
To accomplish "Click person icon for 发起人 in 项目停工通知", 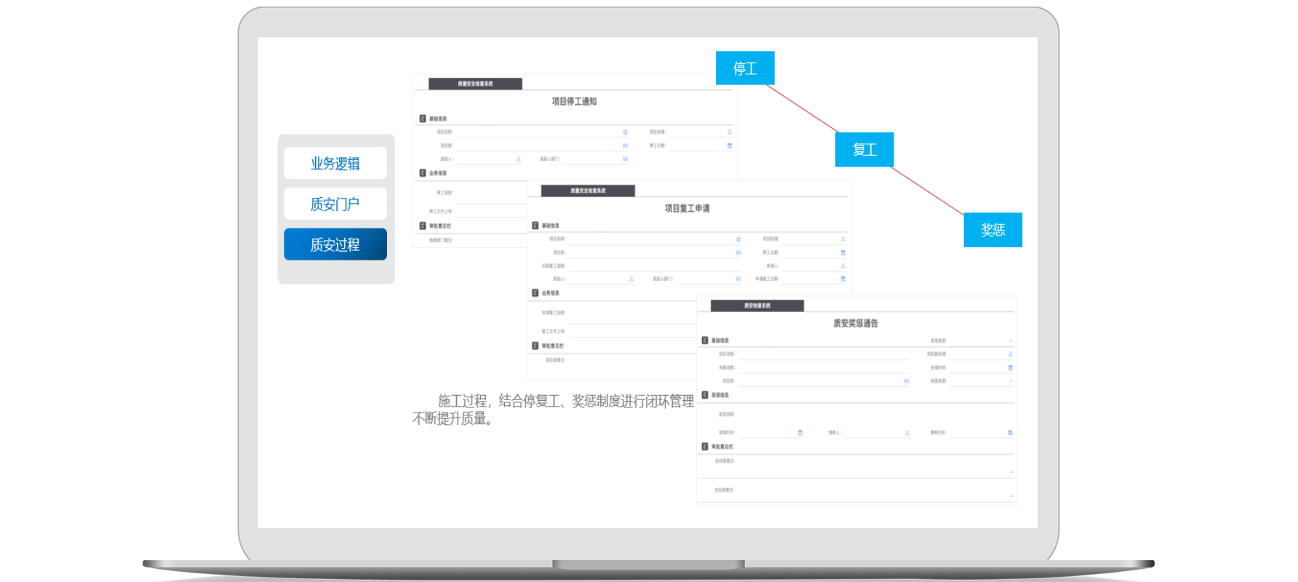I will [x=519, y=159].
